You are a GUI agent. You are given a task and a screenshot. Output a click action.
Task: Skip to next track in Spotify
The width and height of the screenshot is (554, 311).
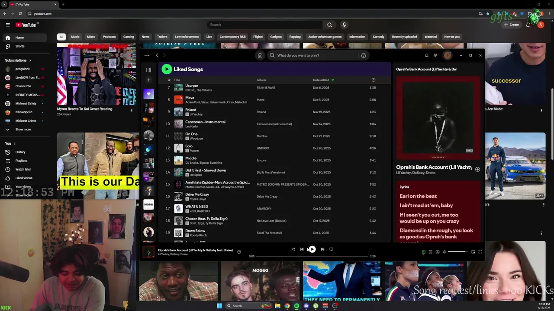(x=322, y=249)
